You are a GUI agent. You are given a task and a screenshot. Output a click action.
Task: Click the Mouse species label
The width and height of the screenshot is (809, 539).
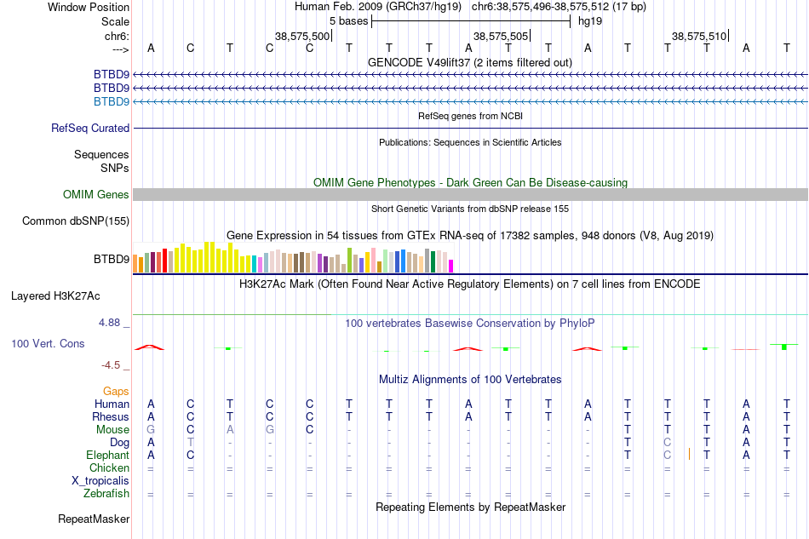click(112, 430)
